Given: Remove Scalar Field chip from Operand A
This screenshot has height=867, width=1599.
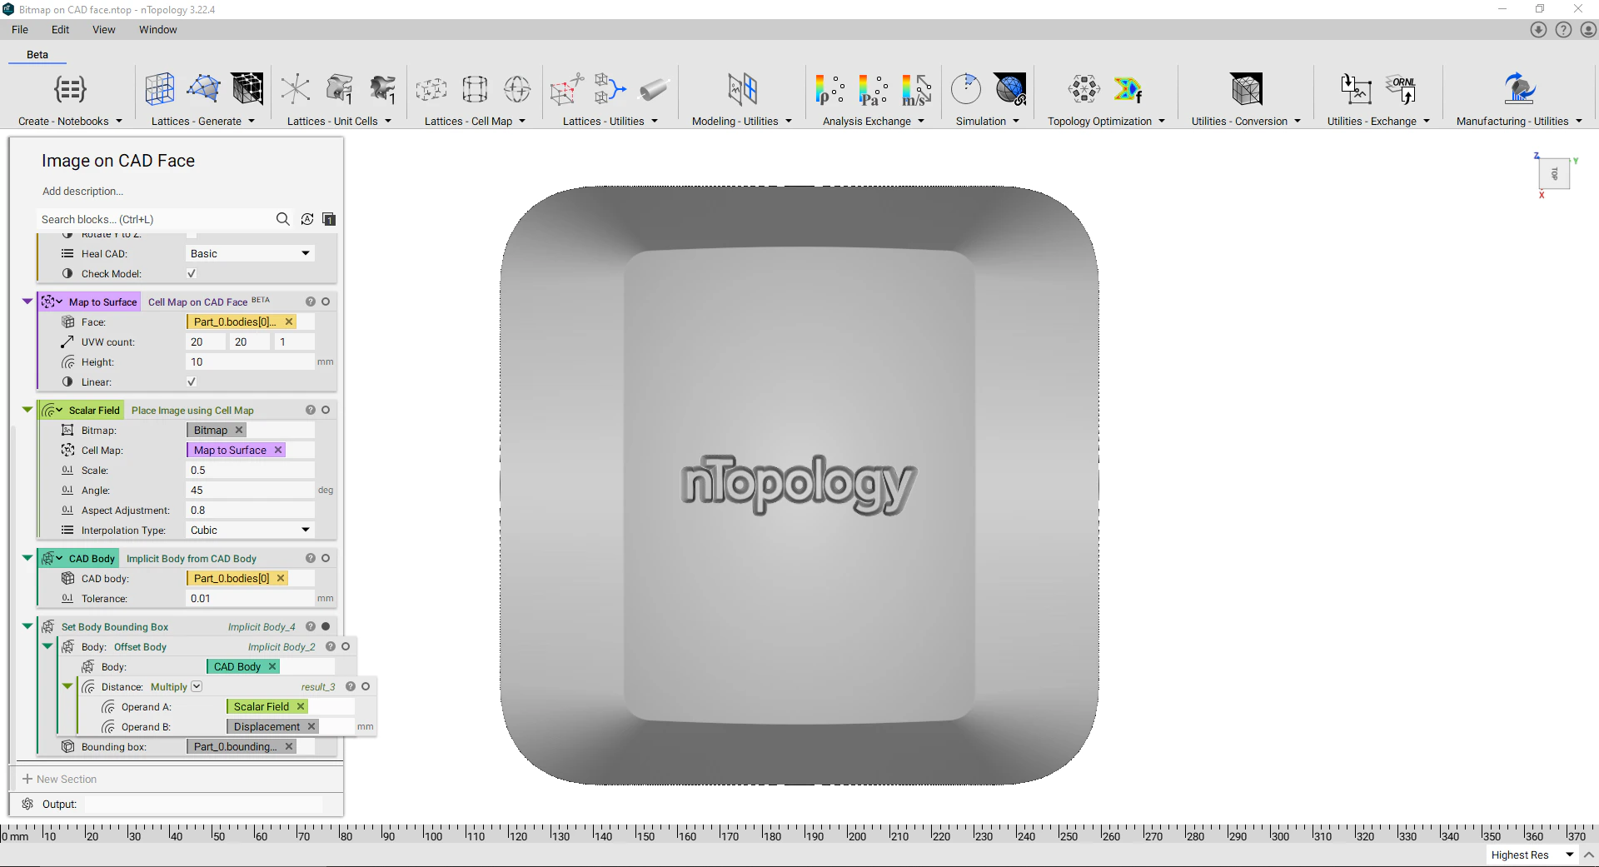Looking at the screenshot, I should (x=301, y=706).
